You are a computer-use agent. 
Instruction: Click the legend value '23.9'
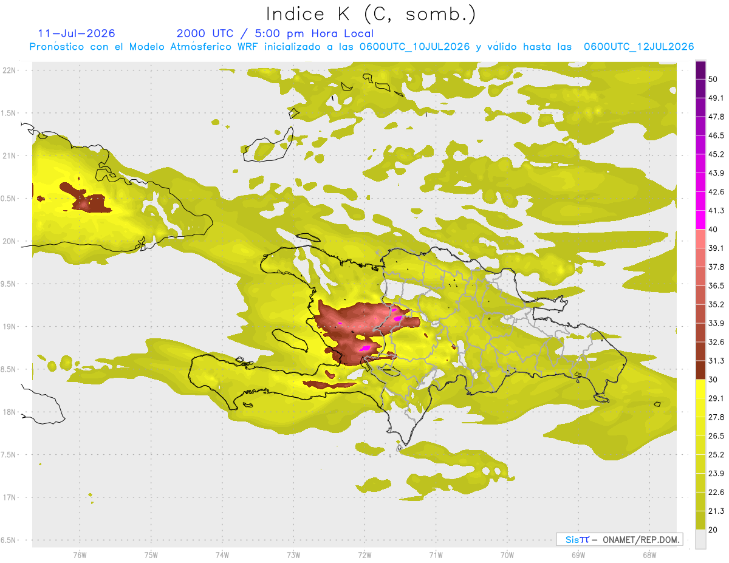[x=716, y=473]
